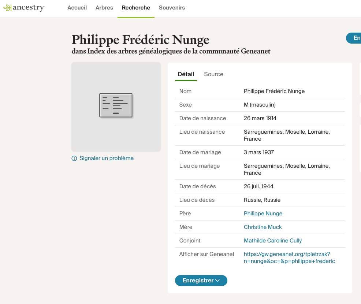Click the record card placeholder icon
This screenshot has width=361, height=304.
point(116,105)
